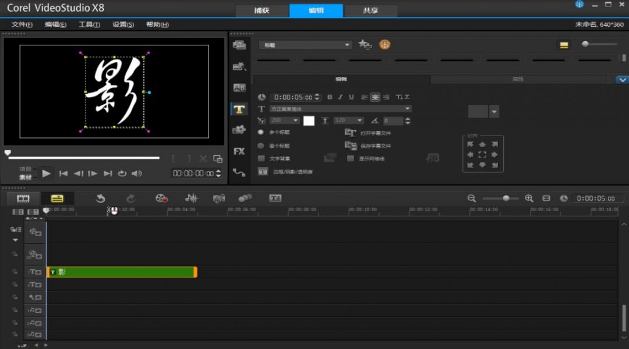
Task: Select the 多个标题 radio button
Action: click(x=261, y=133)
